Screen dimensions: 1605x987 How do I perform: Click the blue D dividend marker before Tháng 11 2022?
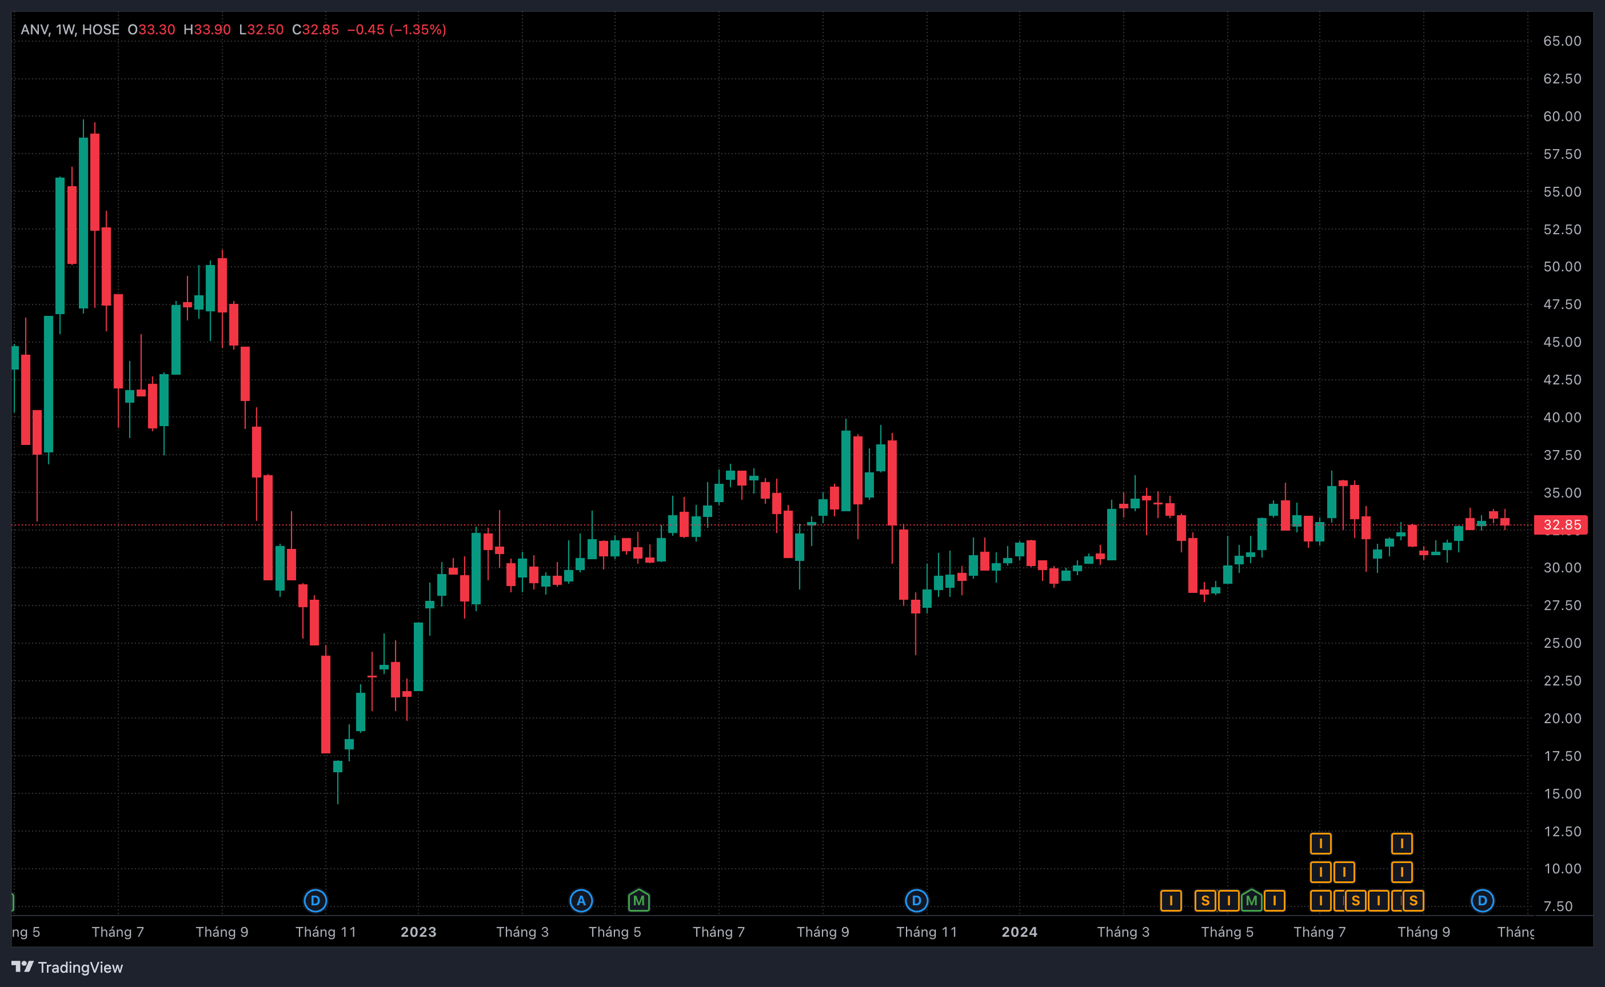[x=315, y=901]
